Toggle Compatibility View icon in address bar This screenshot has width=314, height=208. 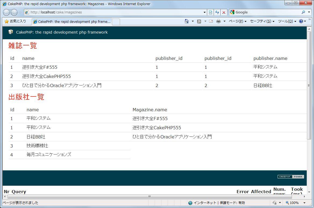(x=210, y=12)
